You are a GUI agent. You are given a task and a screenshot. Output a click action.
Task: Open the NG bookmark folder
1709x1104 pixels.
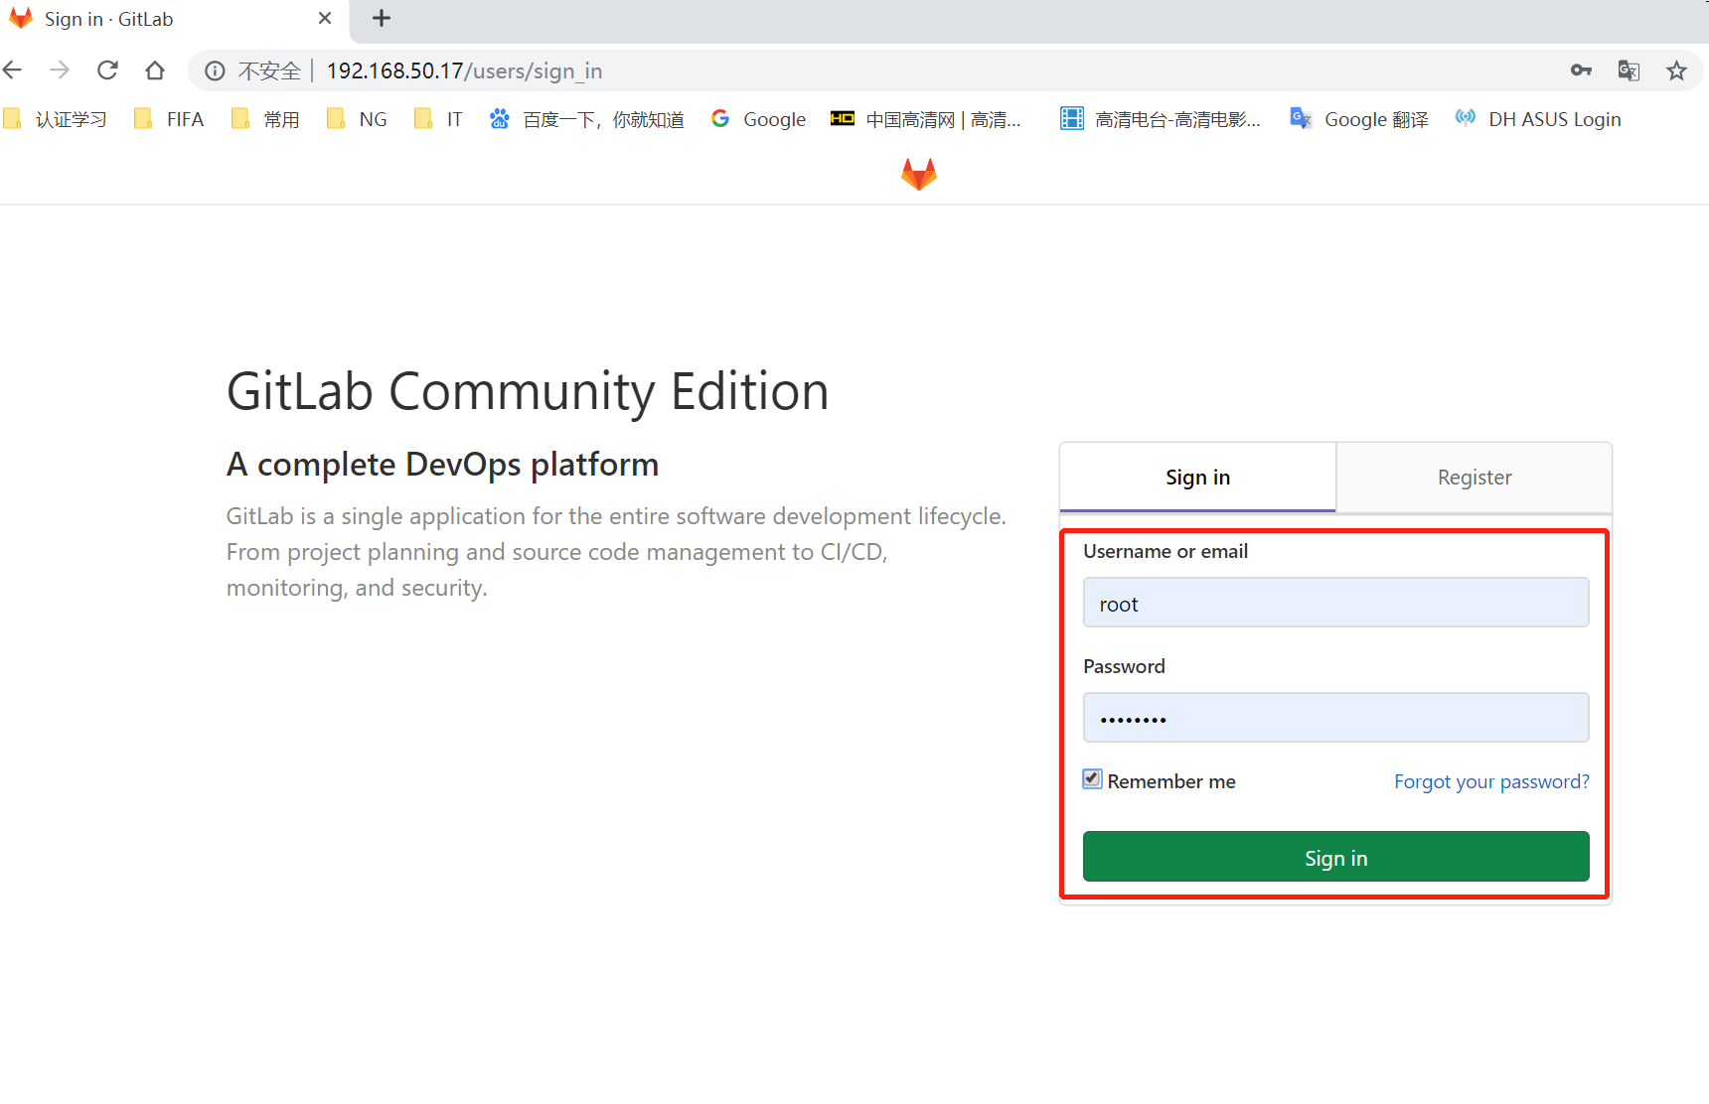pyautogui.click(x=357, y=119)
